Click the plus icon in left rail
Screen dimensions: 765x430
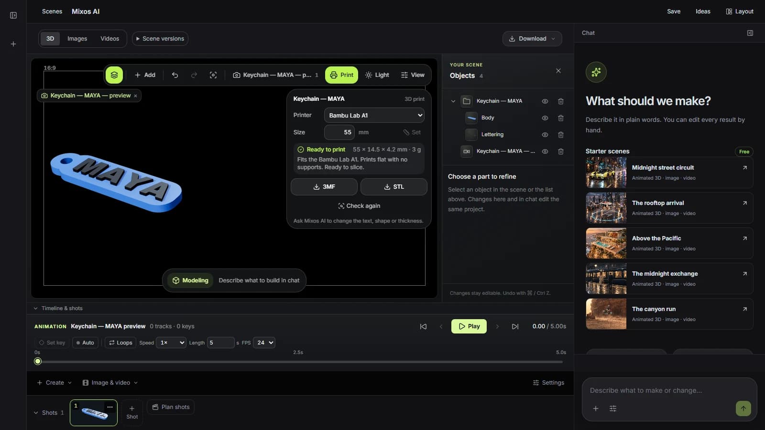[13, 44]
